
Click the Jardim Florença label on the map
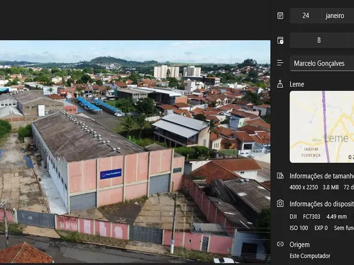[311, 152]
